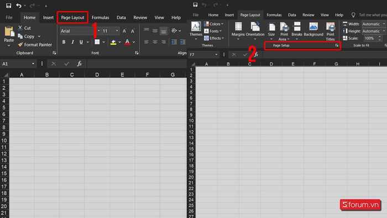Open the Data tab in the left window
387x218 pixels.
(x=121, y=18)
